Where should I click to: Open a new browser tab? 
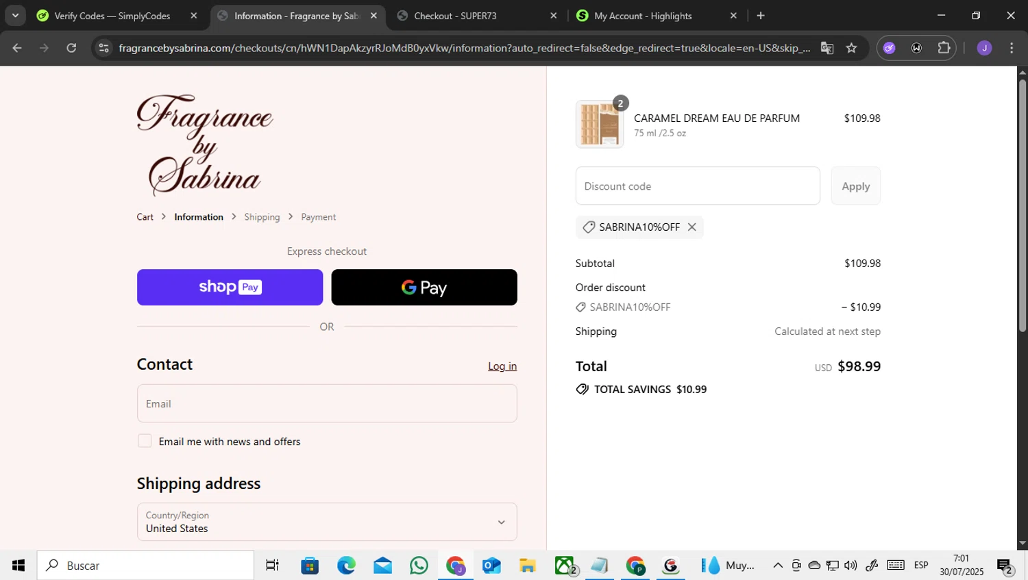point(761,16)
